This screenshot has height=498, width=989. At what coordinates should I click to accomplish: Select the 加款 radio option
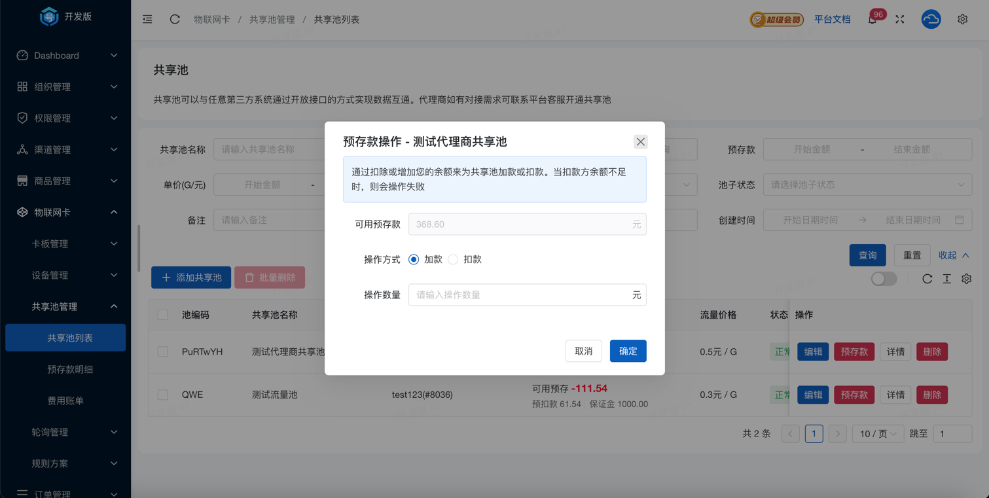pyautogui.click(x=414, y=260)
